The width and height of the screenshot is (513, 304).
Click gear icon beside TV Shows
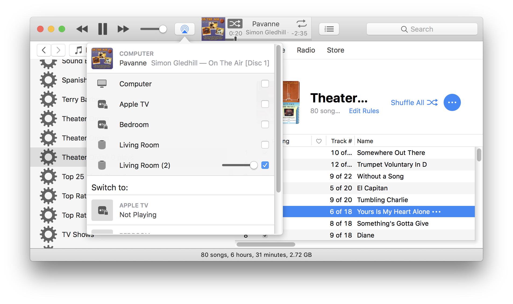(48, 234)
